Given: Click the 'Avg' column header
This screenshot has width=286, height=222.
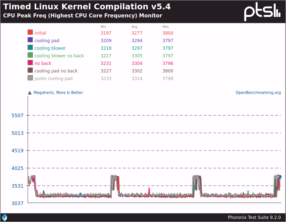Looking at the screenshot, I should click(x=134, y=27).
